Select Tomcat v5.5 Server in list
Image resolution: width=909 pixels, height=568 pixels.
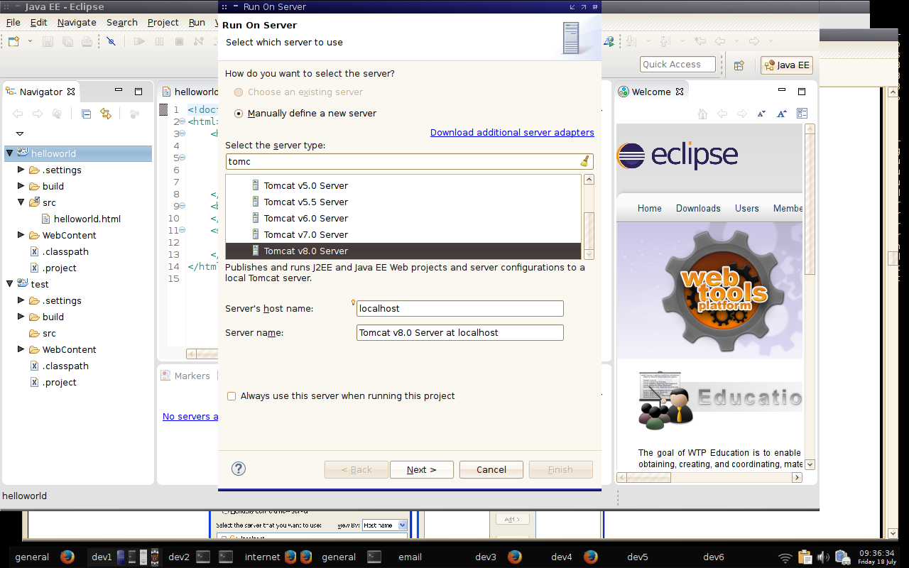(x=403, y=202)
